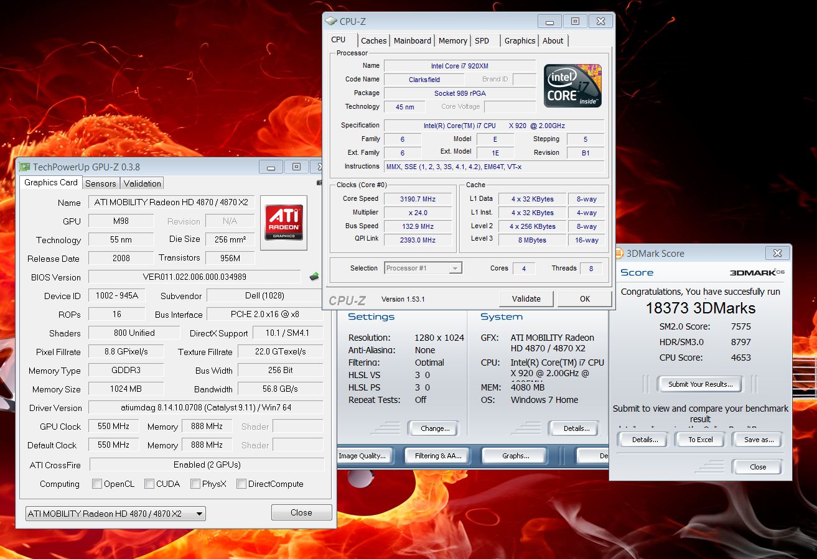817x559 pixels.
Task: Toggle the CUDA checkbox in GPU-Z
Action: point(149,484)
